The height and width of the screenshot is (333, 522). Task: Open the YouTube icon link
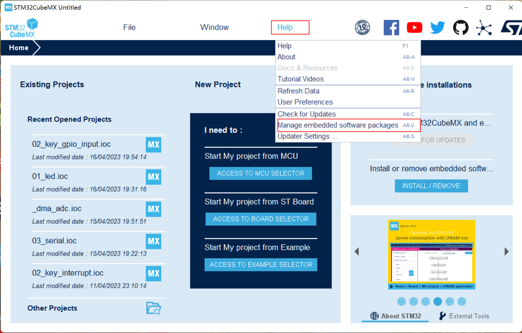point(414,27)
